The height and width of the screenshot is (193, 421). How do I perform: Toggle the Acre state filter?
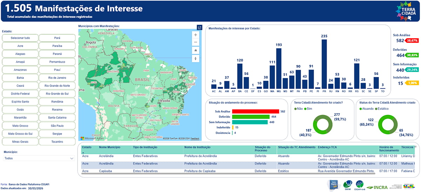(20, 46)
